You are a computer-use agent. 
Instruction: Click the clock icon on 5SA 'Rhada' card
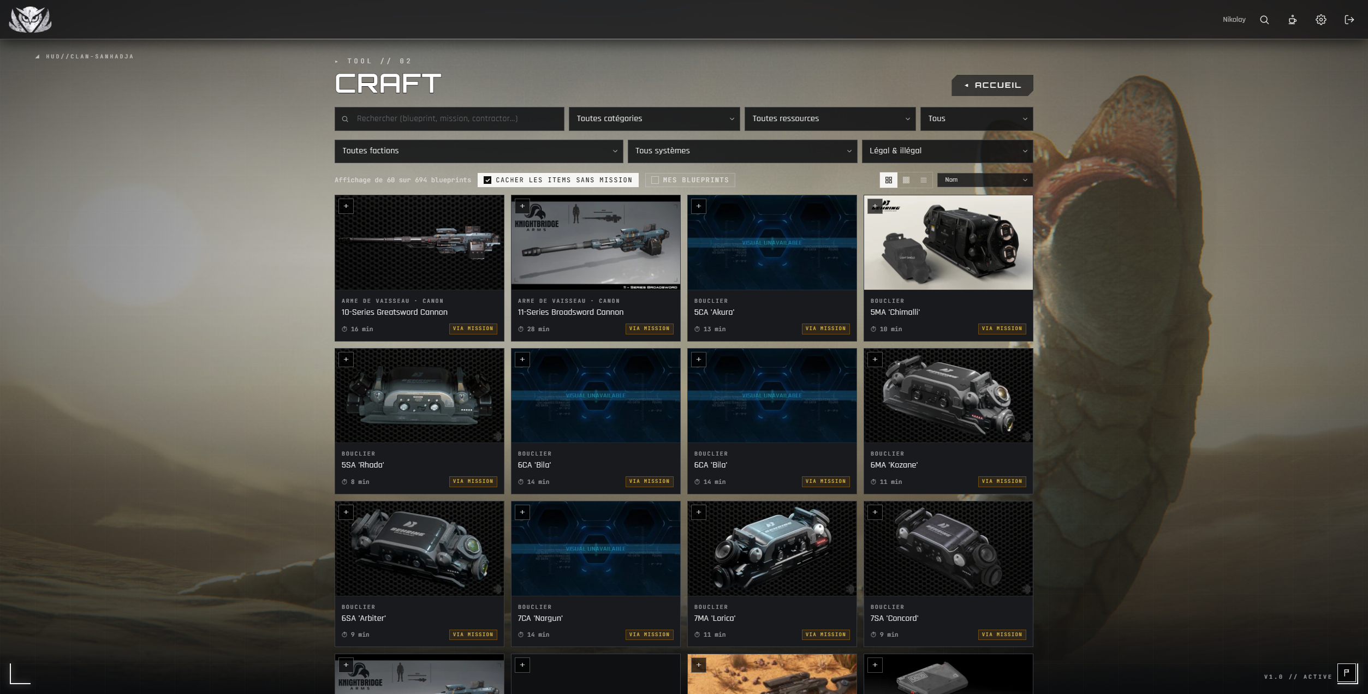pyautogui.click(x=344, y=482)
